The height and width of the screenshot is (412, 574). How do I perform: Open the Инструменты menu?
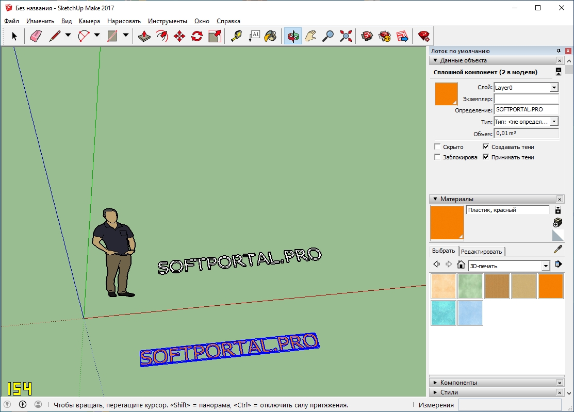click(167, 21)
